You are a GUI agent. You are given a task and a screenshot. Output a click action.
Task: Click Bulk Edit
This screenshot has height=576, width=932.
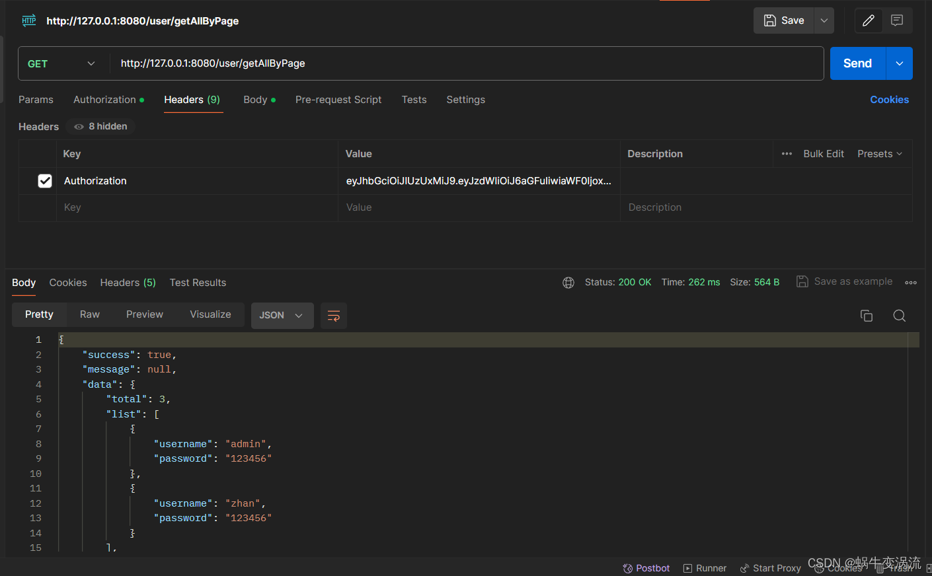pos(824,154)
